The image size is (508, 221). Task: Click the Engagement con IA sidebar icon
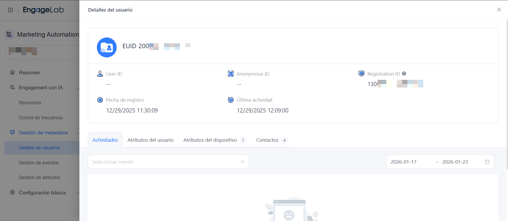tap(12, 87)
